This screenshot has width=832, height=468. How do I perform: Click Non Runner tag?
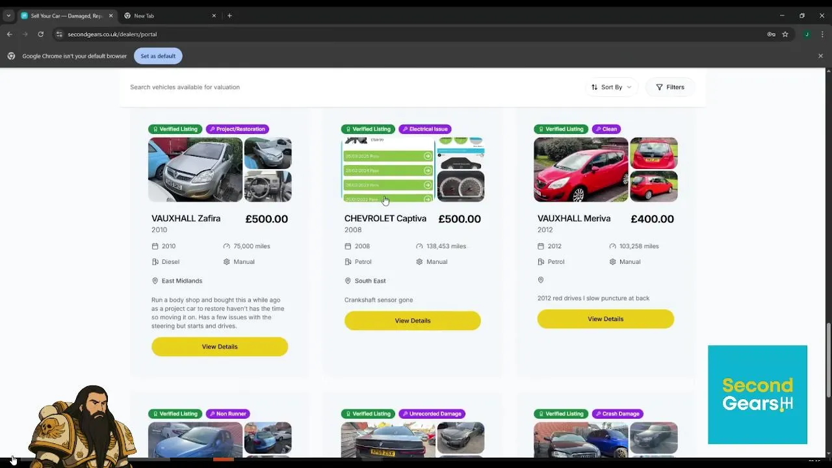pos(228,413)
